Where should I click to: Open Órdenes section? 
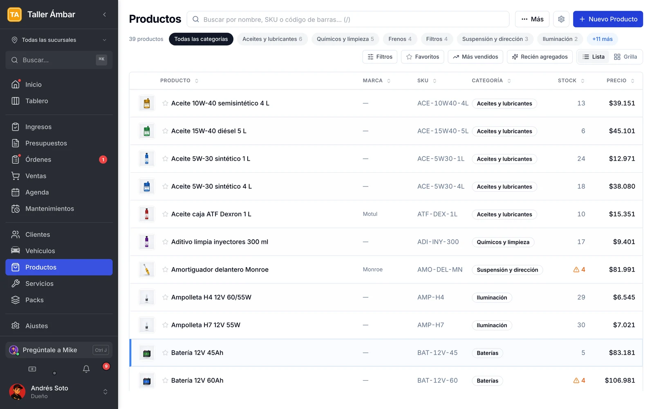click(59, 160)
